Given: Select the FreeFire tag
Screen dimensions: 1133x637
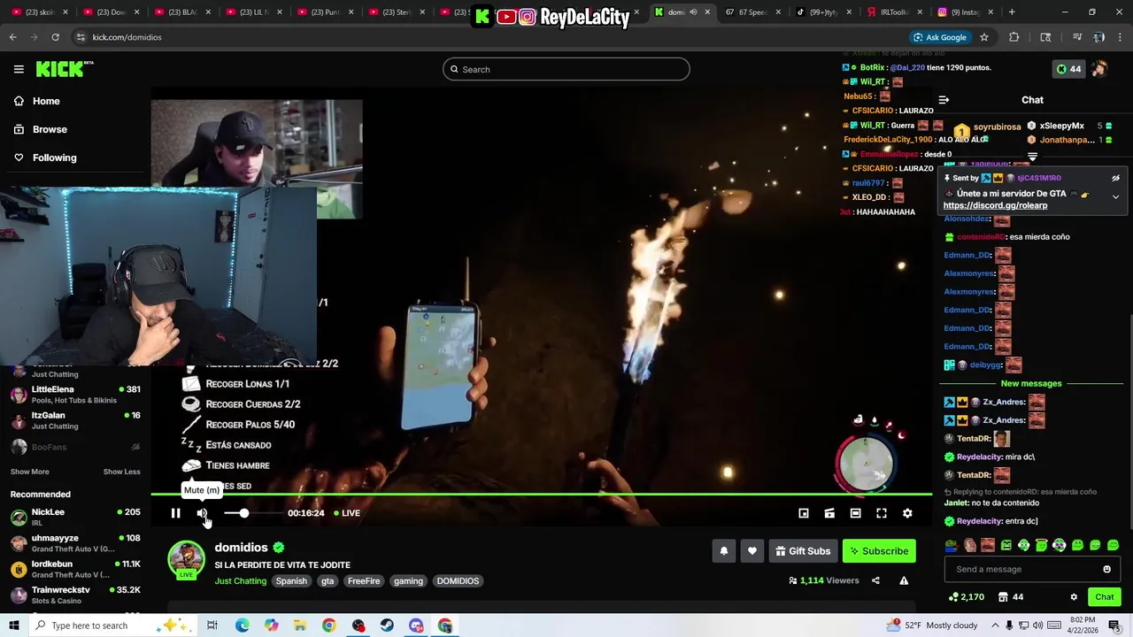Looking at the screenshot, I should coord(364,581).
